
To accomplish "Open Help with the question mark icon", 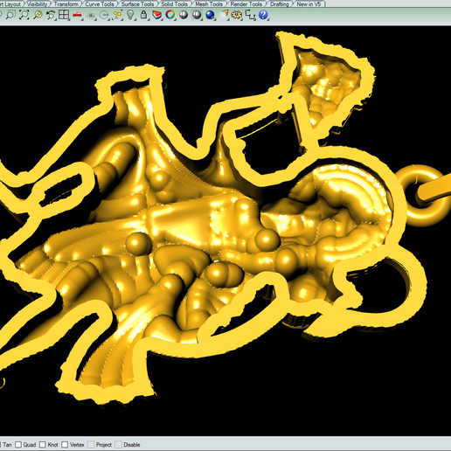I will [x=263, y=15].
